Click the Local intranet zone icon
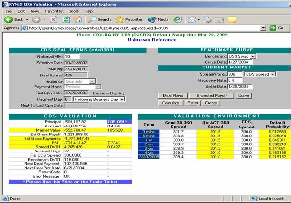Viewport: 291px width, 203px height. pyautogui.click(x=254, y=199)
